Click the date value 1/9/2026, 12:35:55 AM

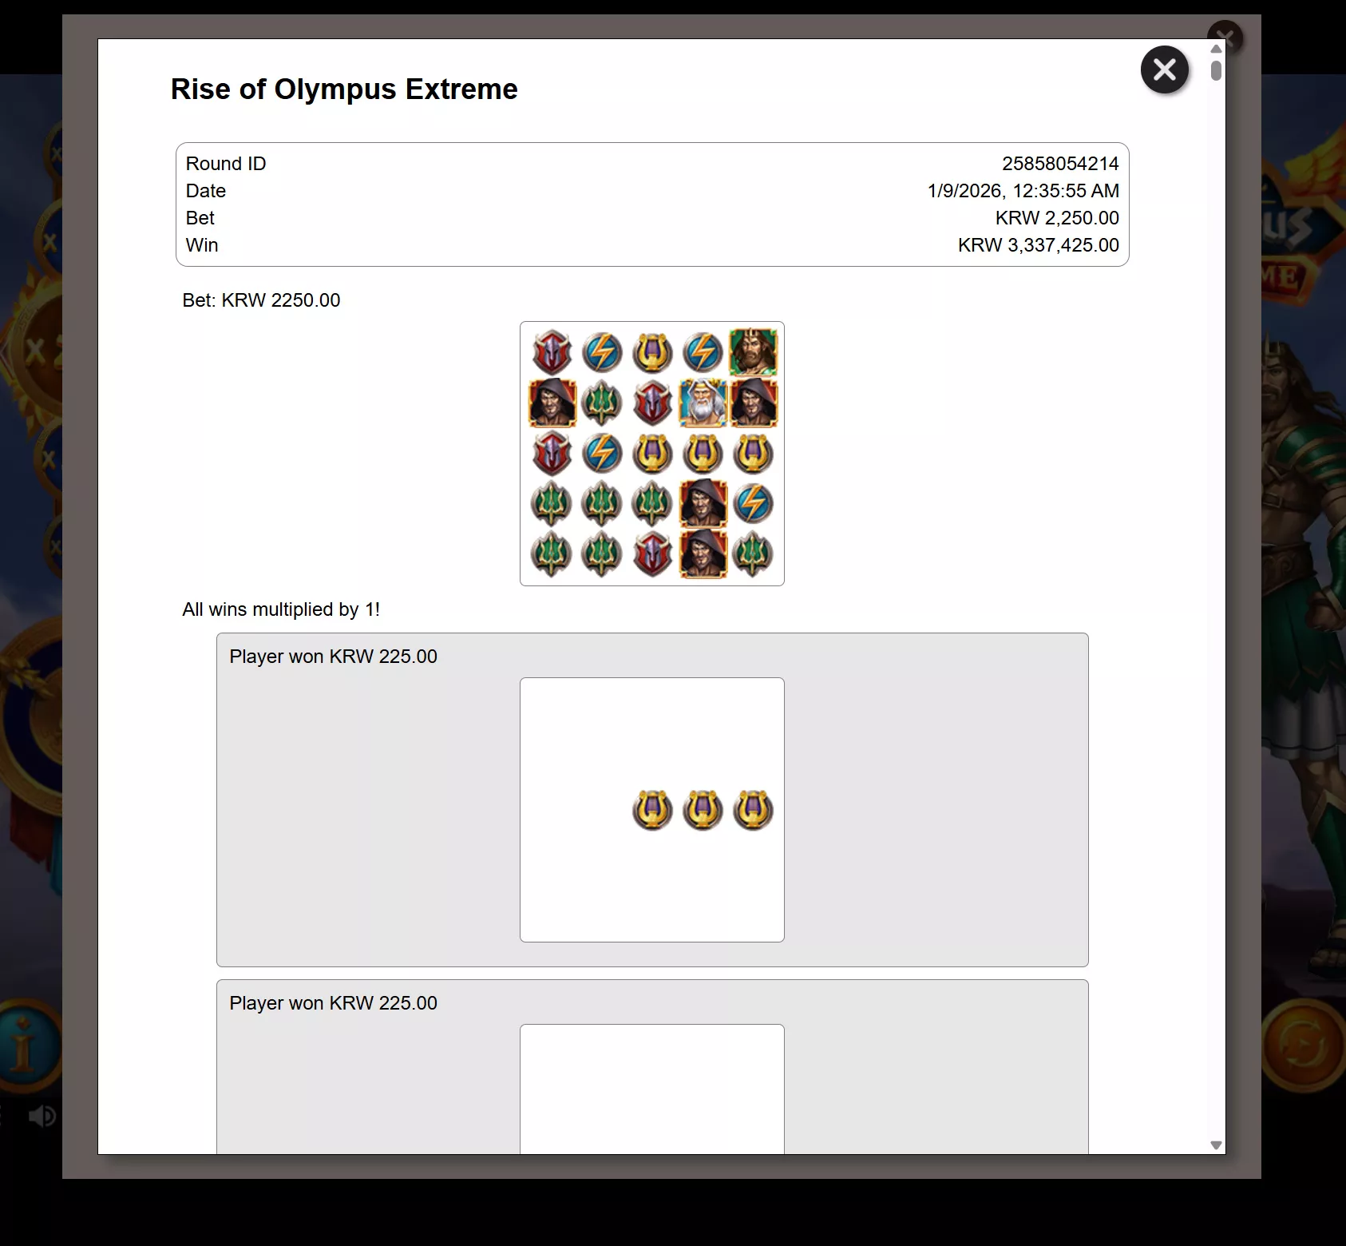tap(1023, 191)
